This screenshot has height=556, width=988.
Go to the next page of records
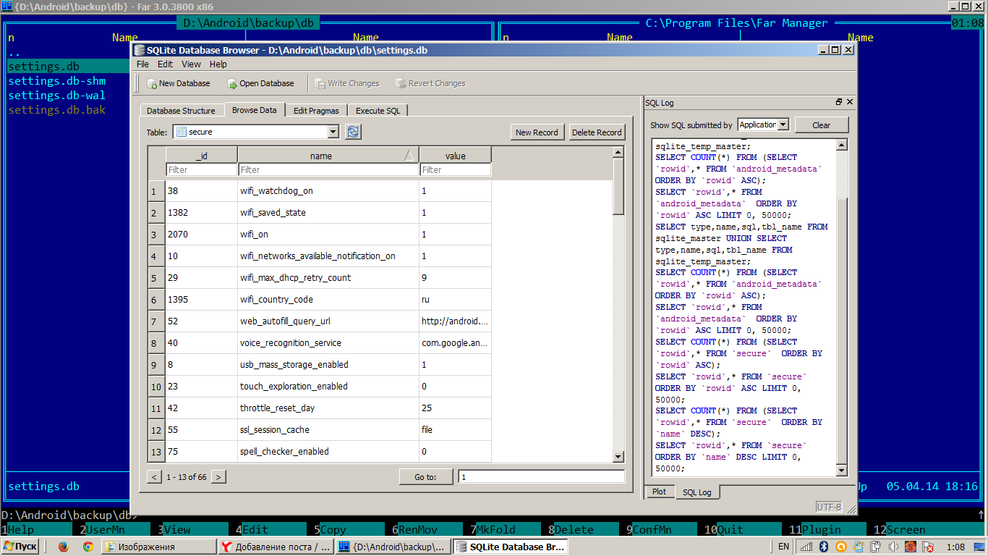pos(218,477)
